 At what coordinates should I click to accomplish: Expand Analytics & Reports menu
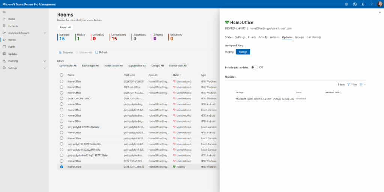click(x=45, y=33)
